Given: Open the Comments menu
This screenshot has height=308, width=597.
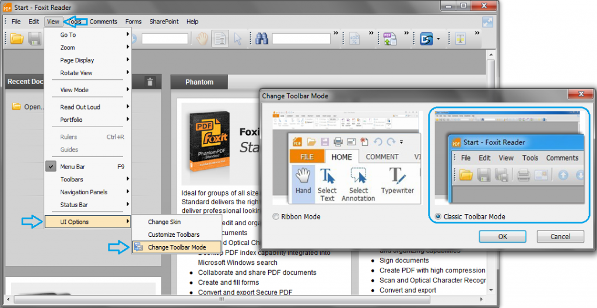Looking at the screenshot, I should 104,22.
